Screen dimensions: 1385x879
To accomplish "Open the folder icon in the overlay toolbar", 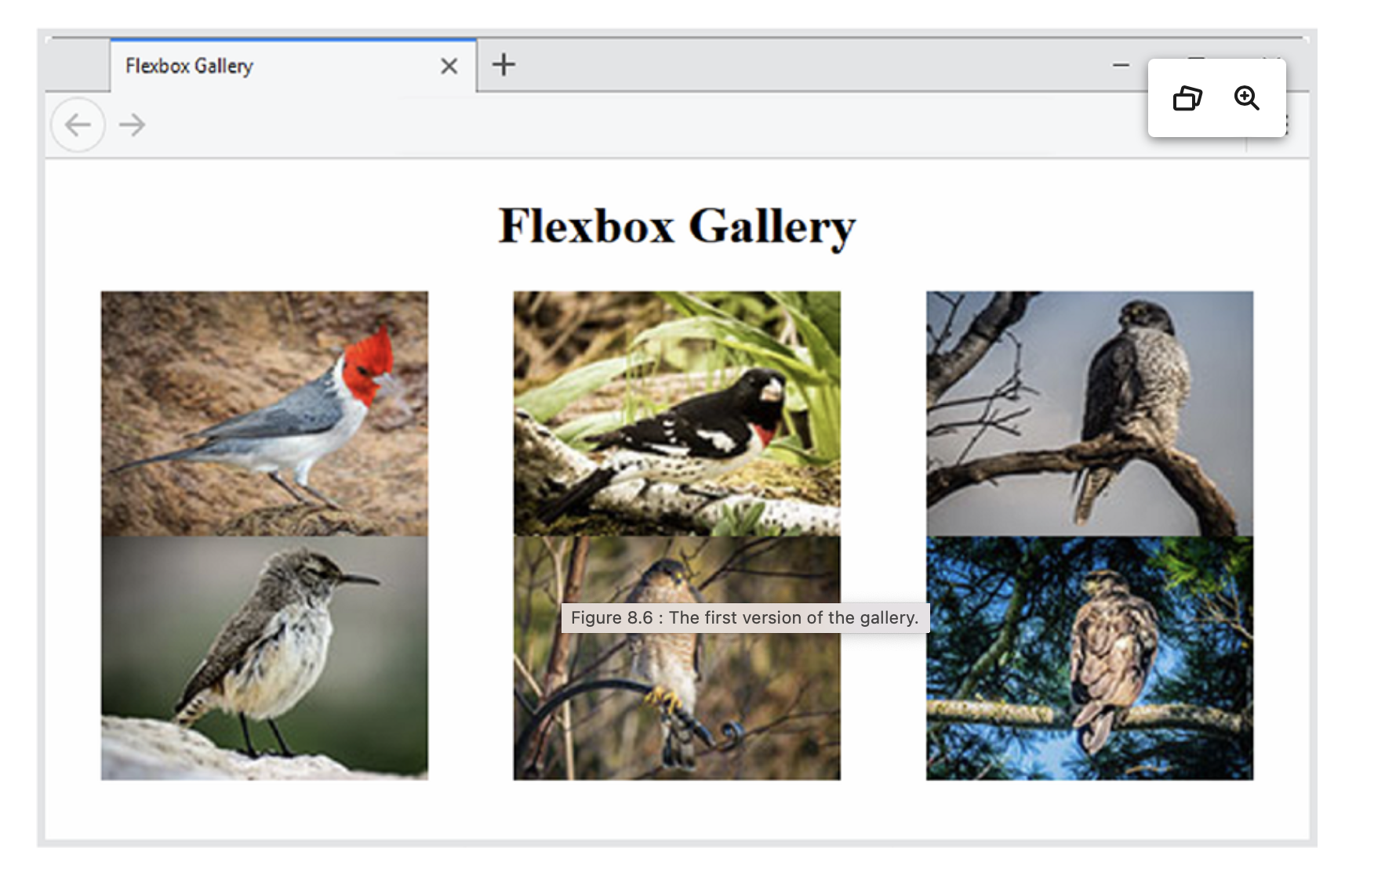I will 1187,99.
